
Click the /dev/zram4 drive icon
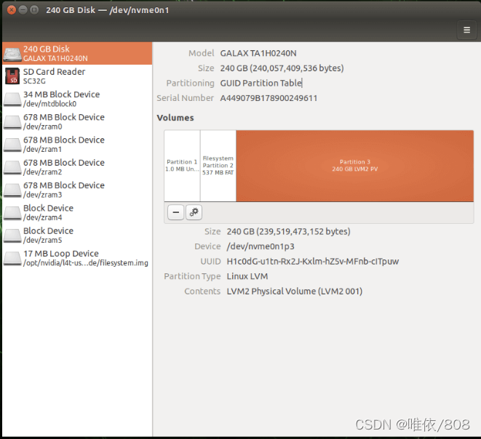tap(12, 213)
